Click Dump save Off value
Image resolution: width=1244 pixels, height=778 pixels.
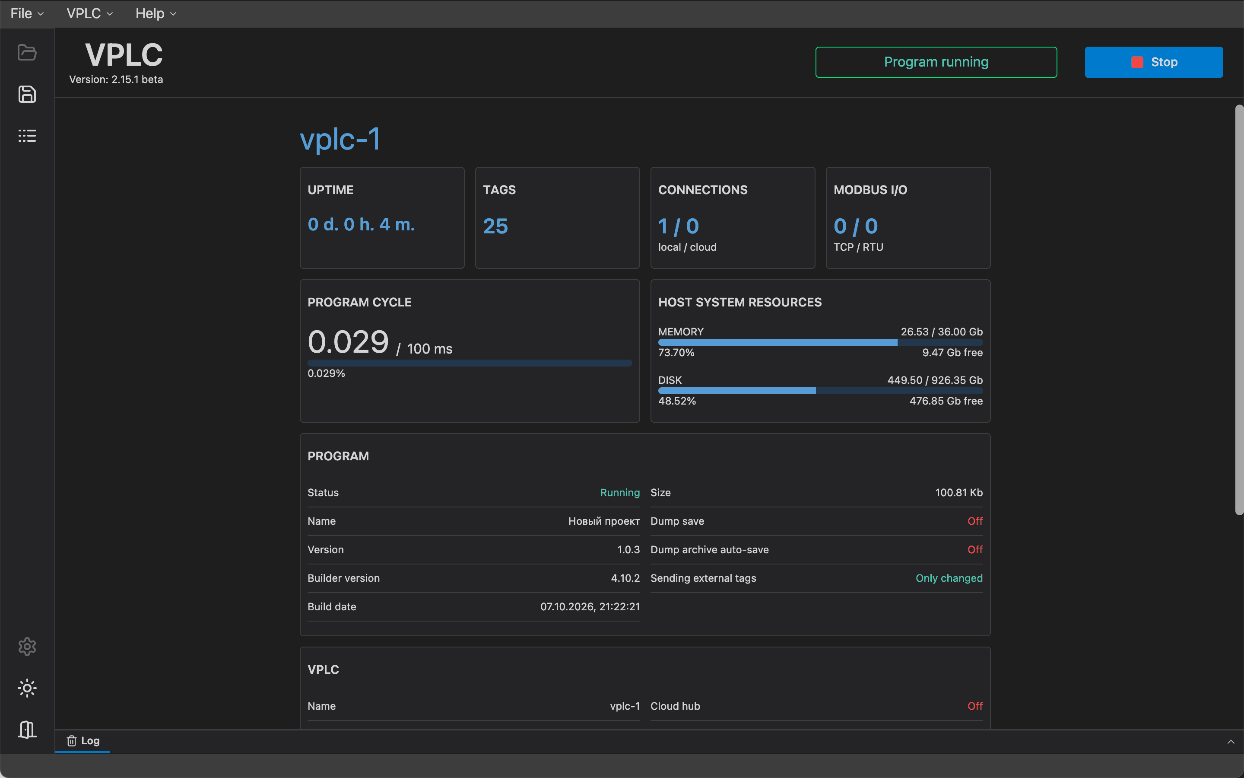click(x=974, y=521)
